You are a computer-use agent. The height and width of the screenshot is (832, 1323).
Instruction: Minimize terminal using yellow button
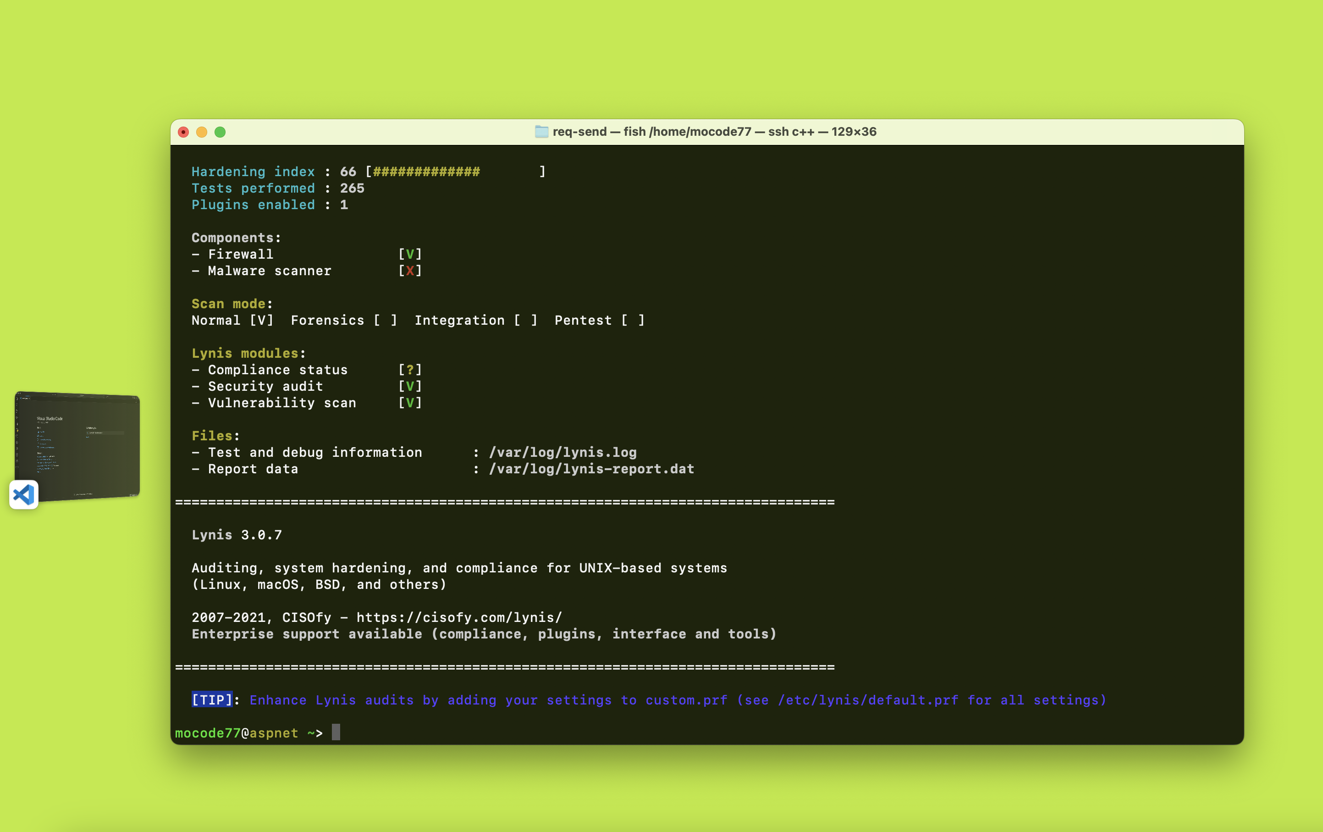coord(202,132)
